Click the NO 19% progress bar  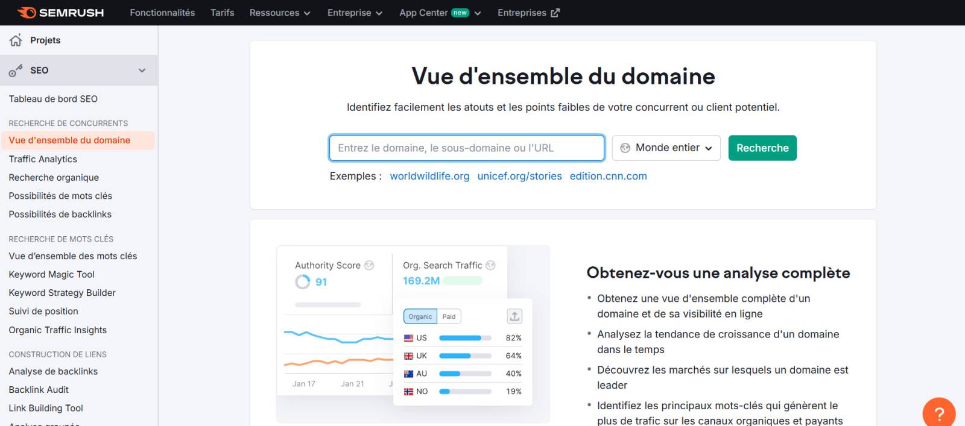coord(465,392)
